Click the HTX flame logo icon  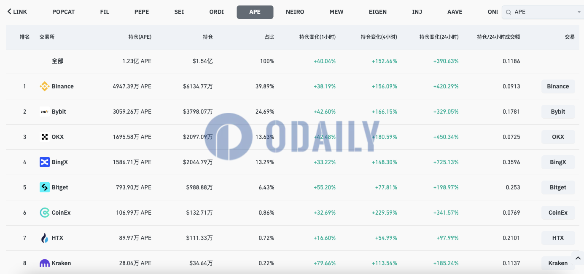(x=44, y=238)
